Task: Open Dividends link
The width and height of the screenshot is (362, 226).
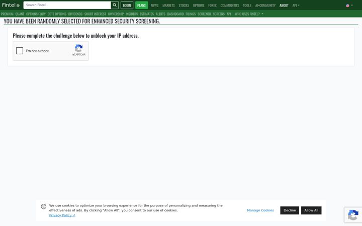Action: (x=75, y=14)
